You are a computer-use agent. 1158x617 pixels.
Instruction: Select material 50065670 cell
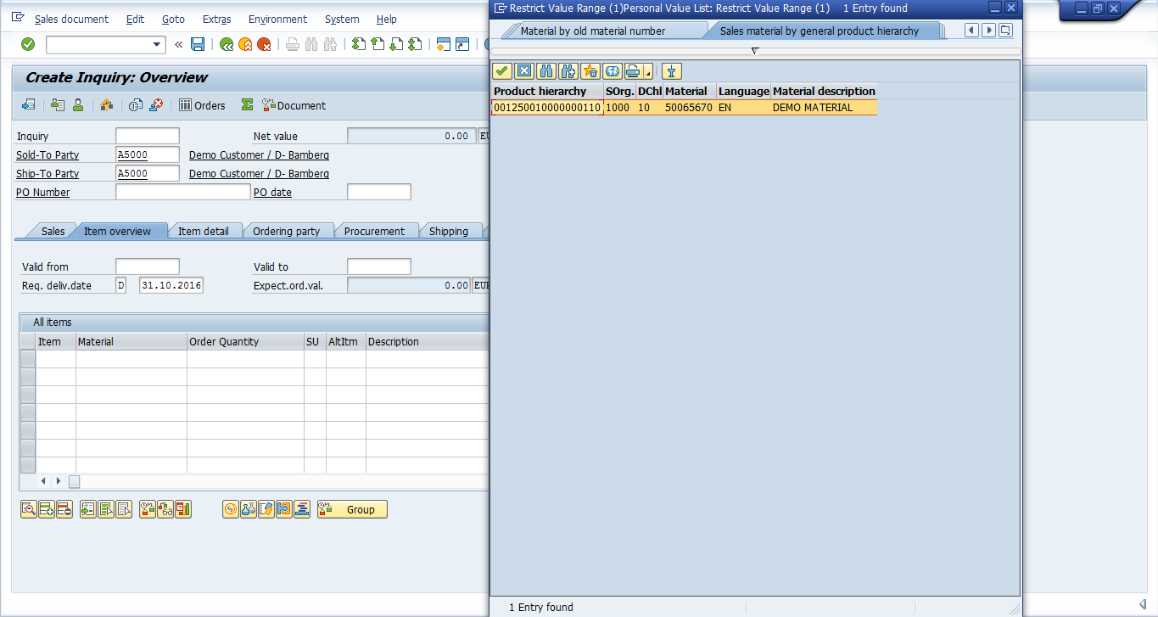pyautogui.click(x=689, y=108)
